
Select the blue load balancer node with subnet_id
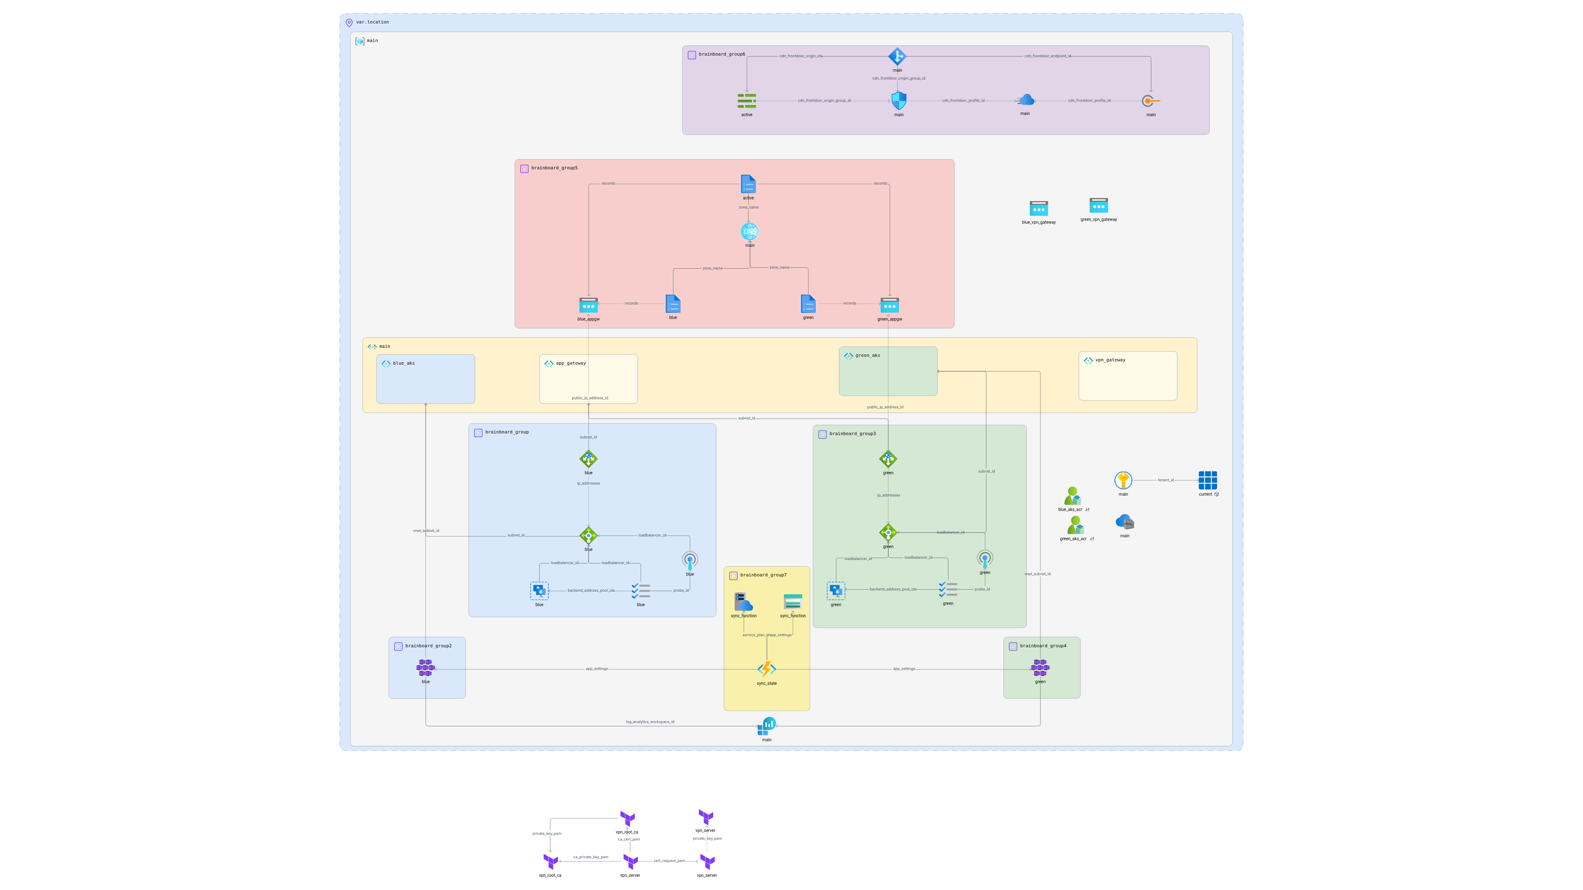pyautogui.click(x=588, y=536)
